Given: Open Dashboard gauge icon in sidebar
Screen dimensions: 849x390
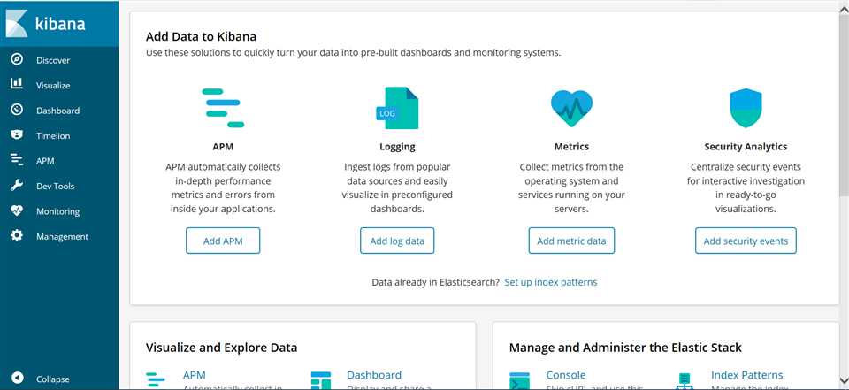Looking at the screenshot, I should pos(17,110).
